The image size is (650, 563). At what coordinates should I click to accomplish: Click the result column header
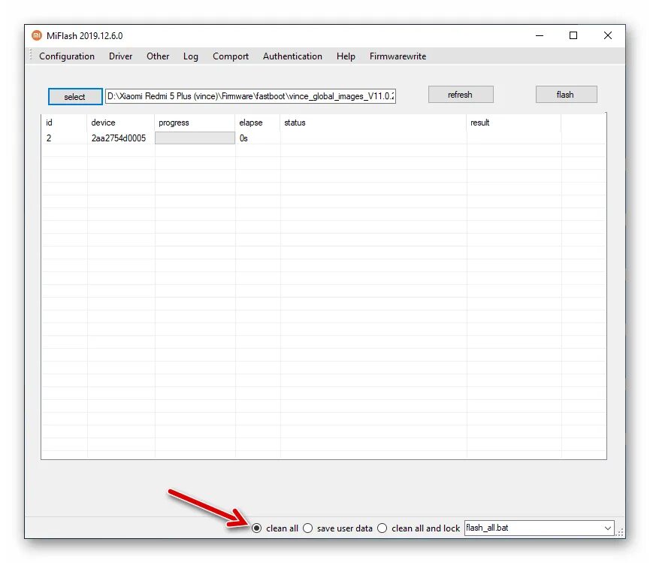[514, 123]
